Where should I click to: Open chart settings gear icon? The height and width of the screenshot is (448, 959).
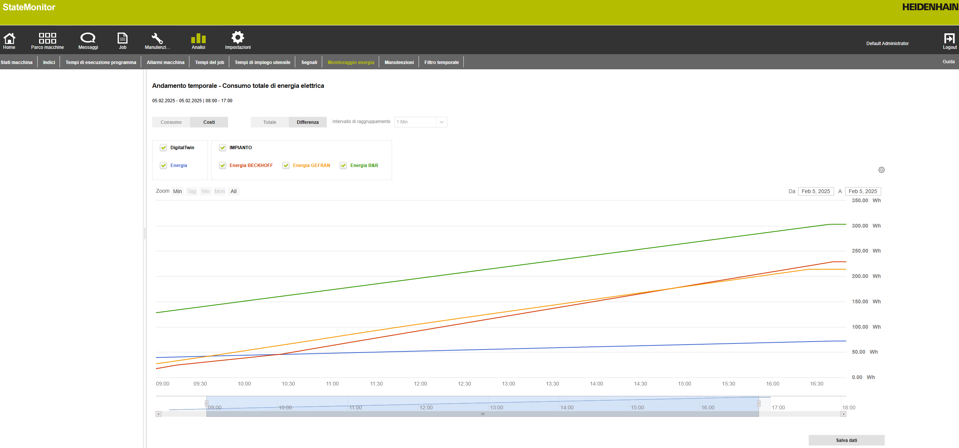coord(881,170)
